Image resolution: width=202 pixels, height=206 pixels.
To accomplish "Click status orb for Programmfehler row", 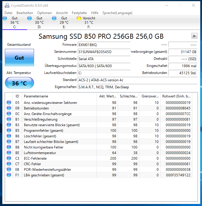I will (9, 130).
